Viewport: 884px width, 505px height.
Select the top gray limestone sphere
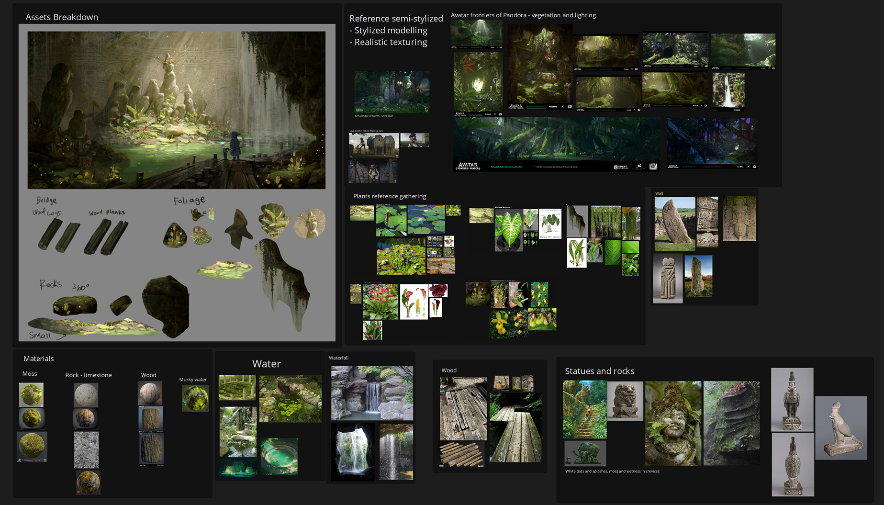tap(86, 394)
